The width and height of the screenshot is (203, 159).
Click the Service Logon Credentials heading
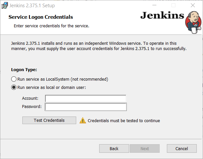click(41, 17)
